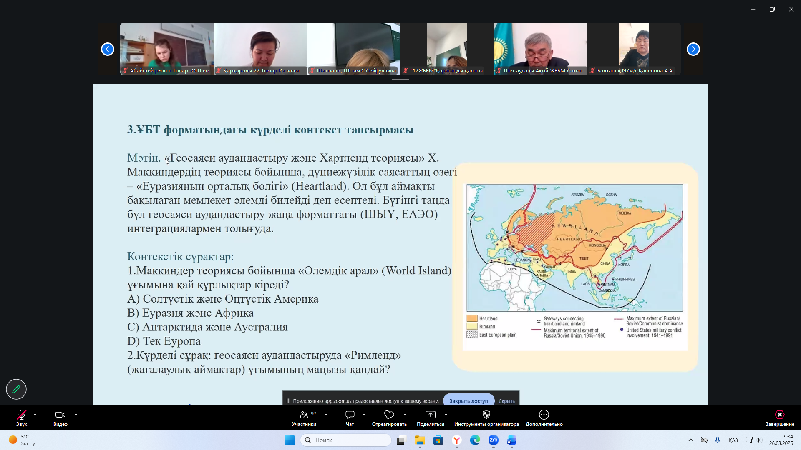This screenshot has width=801, height=450.
Task: Show next participant videos with right arrow
Action: [x=693, y=49]
